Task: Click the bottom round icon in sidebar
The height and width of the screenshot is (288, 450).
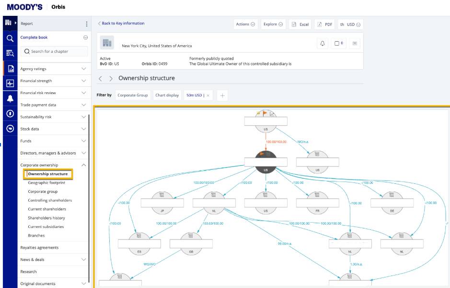Action: point(10,129)
